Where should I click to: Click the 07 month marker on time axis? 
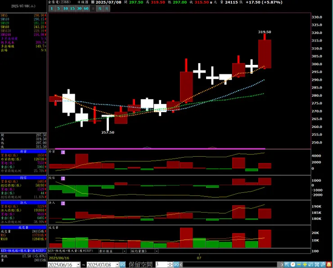click(x=199, y=258)
